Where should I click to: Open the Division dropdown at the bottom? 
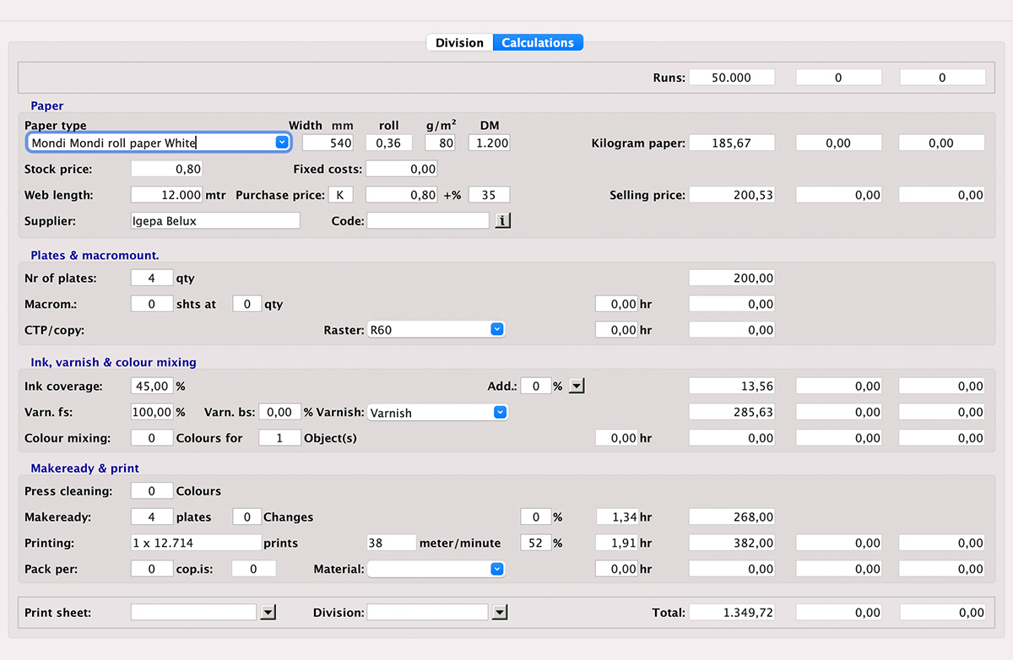(499, 612)
